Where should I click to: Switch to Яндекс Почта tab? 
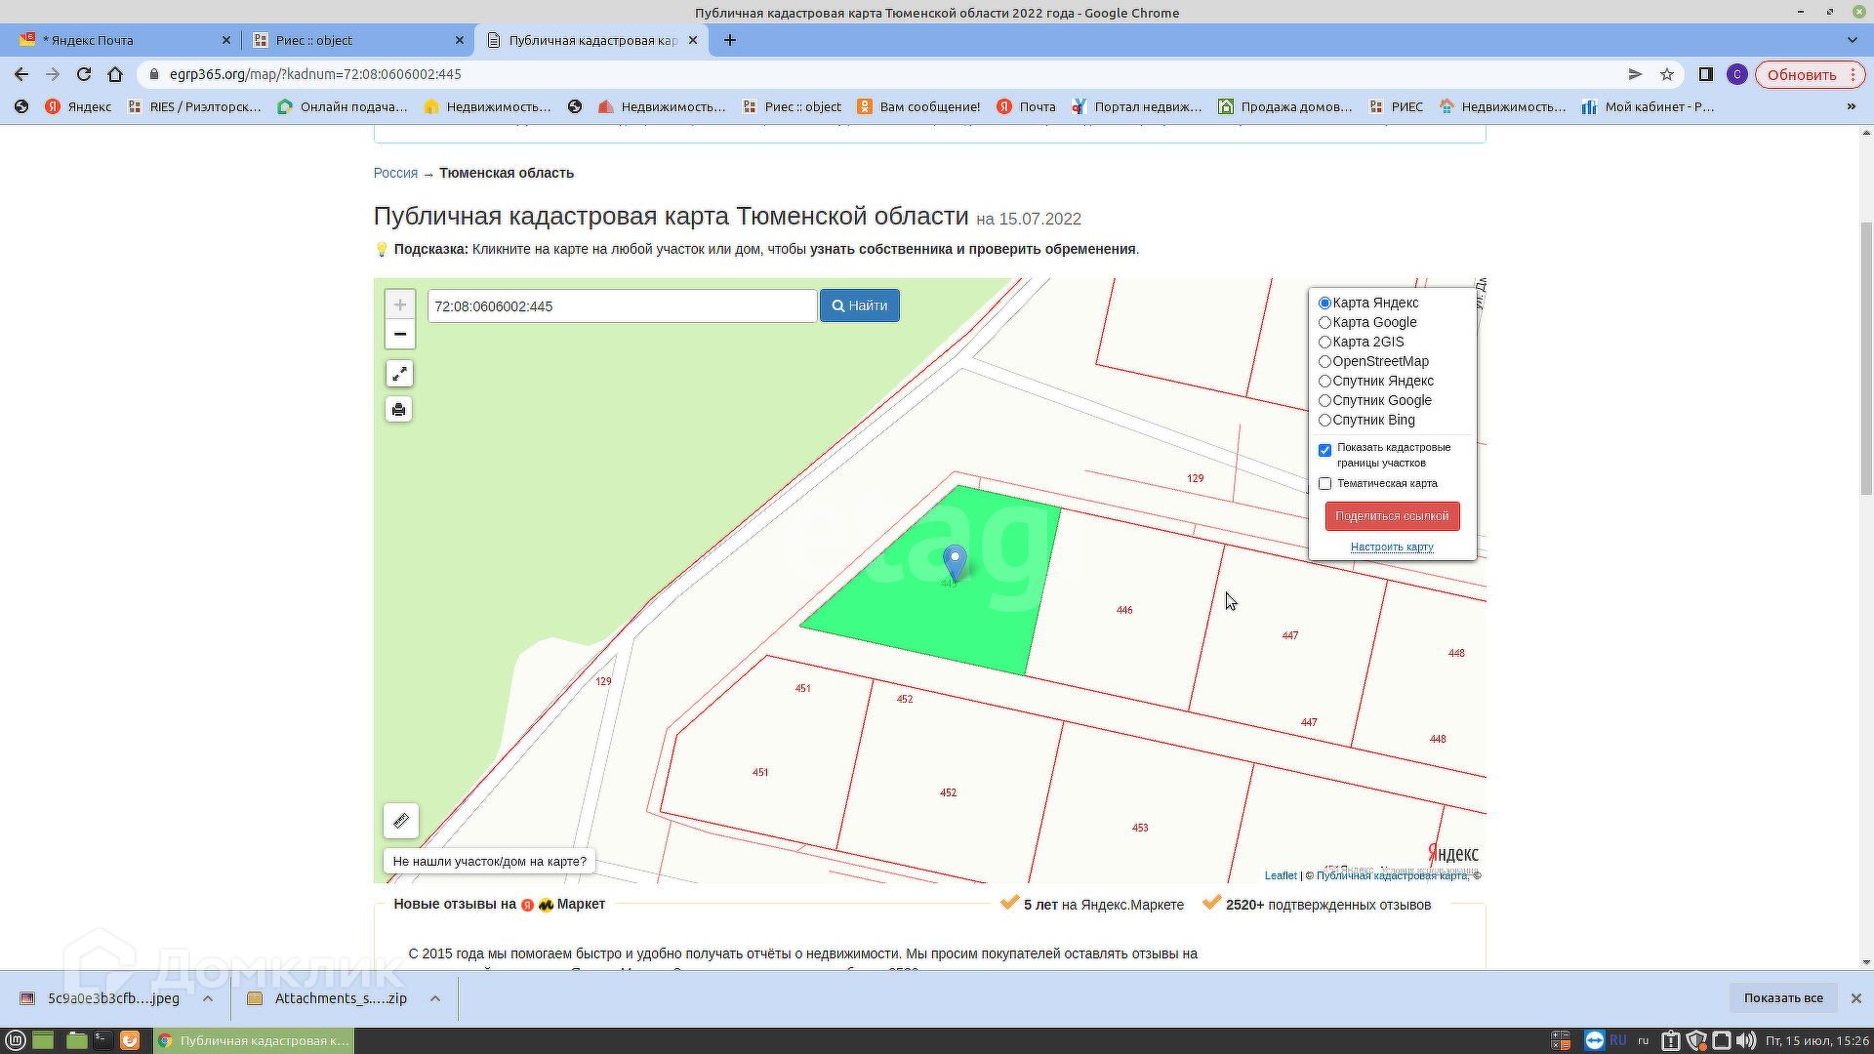click(x=117, y=40)
